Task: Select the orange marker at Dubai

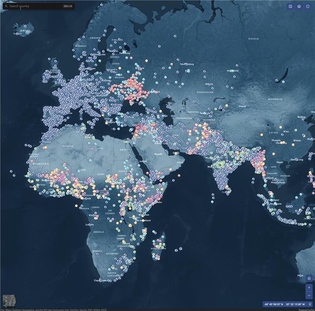Action: [x=176, y=153]
